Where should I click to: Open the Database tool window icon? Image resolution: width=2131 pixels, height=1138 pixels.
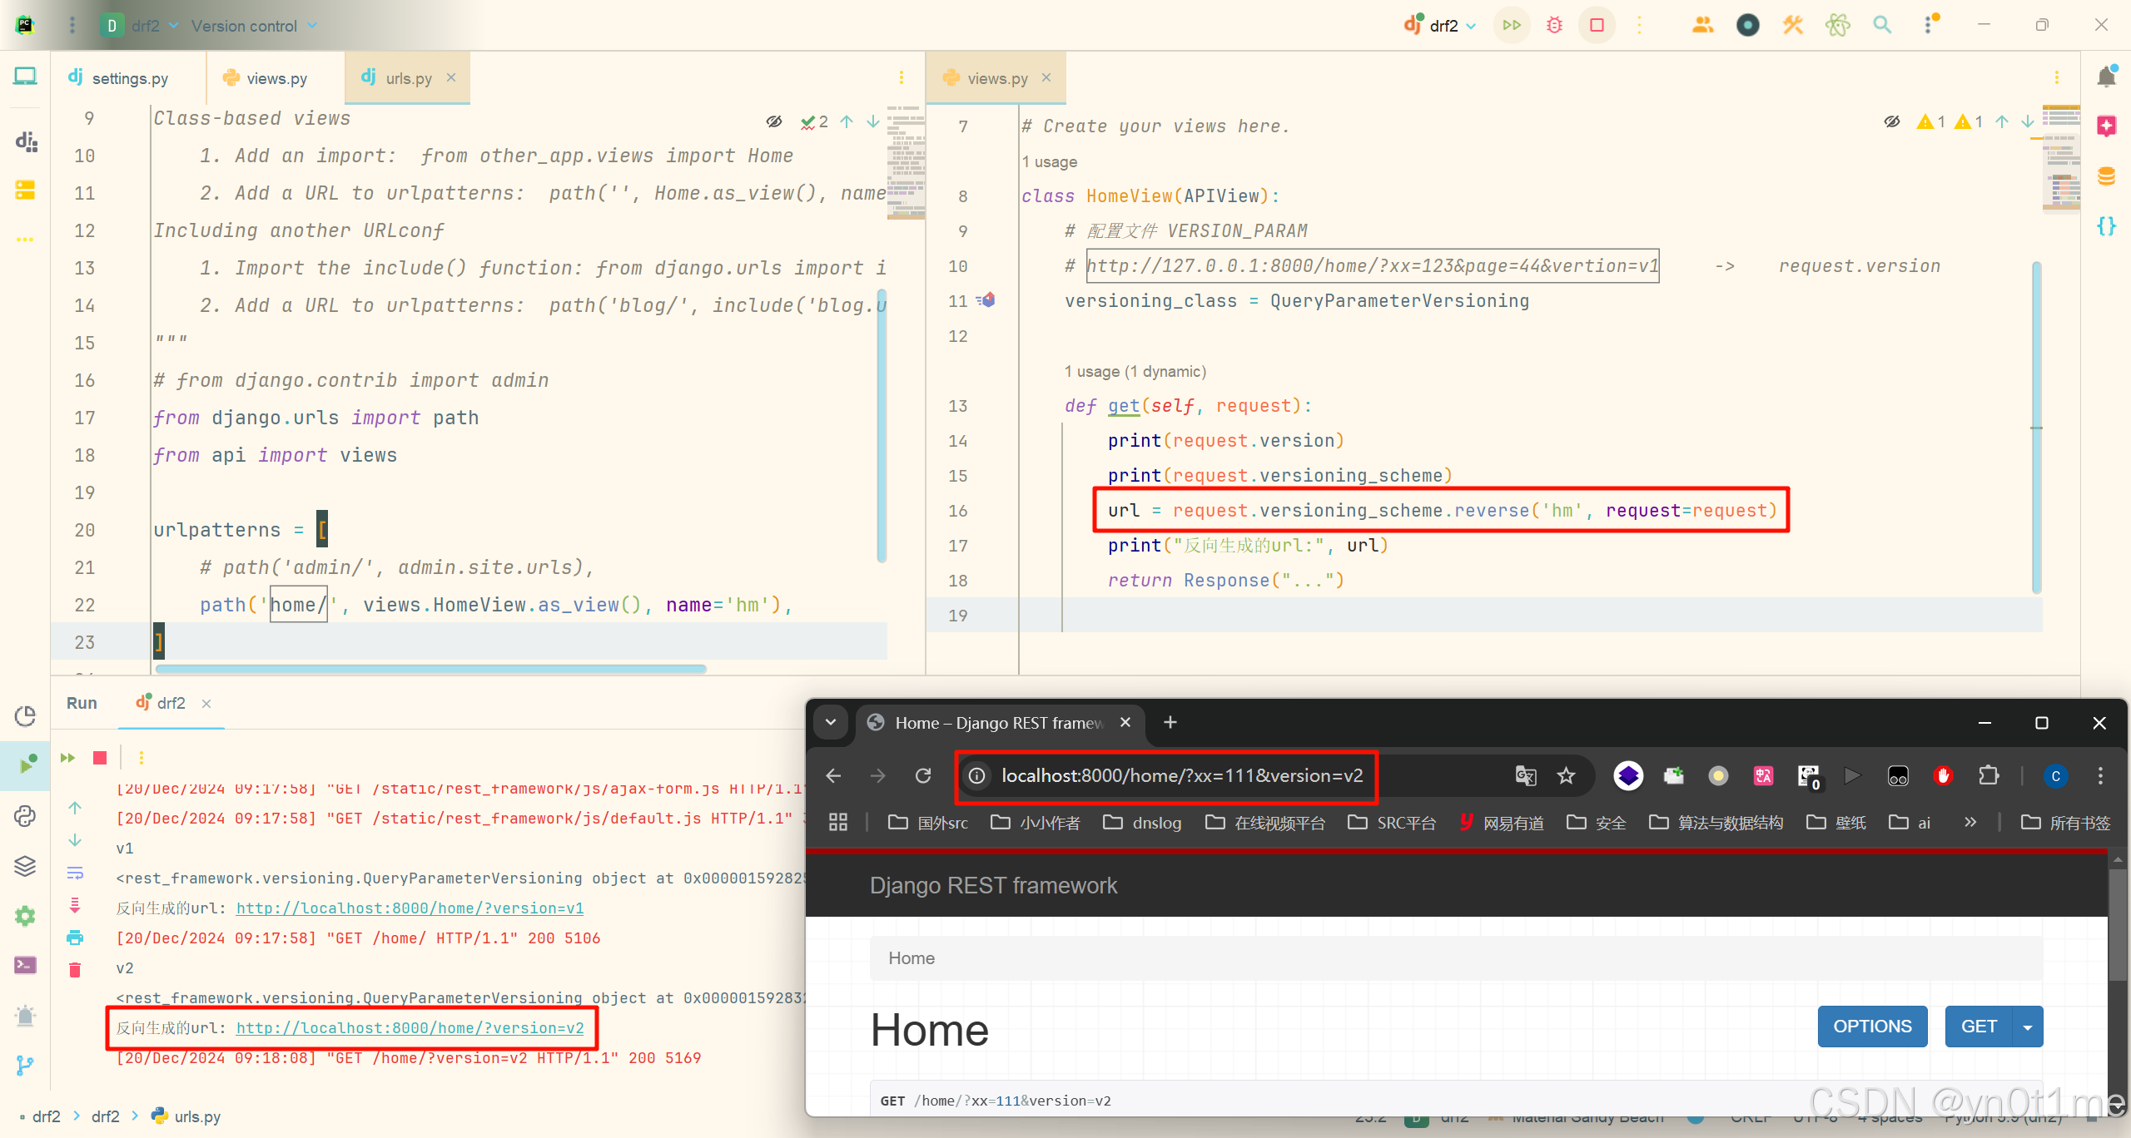[x=2107, y=176]
